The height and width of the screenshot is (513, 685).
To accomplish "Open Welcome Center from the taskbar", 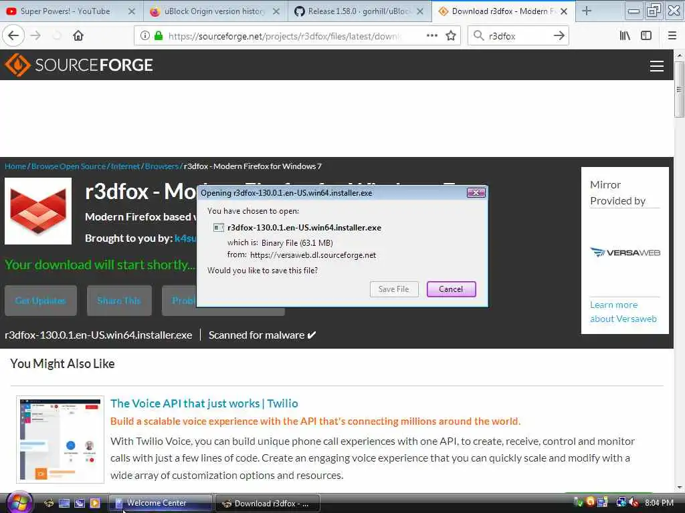I will 160,503.
